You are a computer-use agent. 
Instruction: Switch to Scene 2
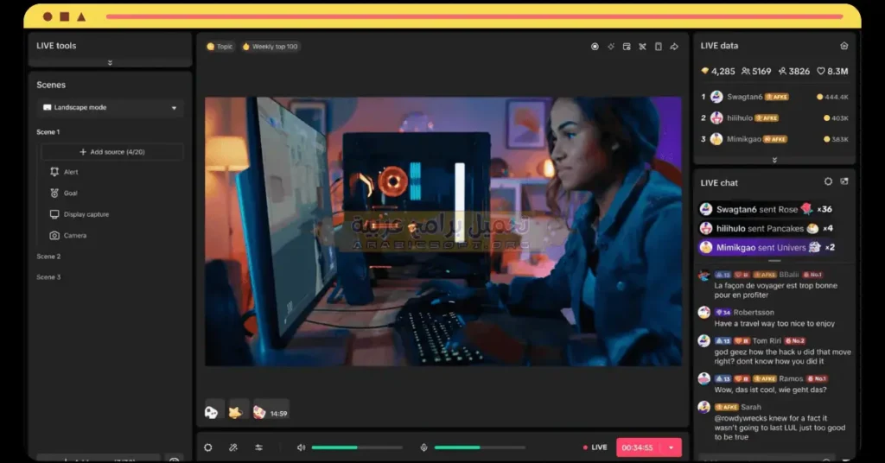(48, 256)
